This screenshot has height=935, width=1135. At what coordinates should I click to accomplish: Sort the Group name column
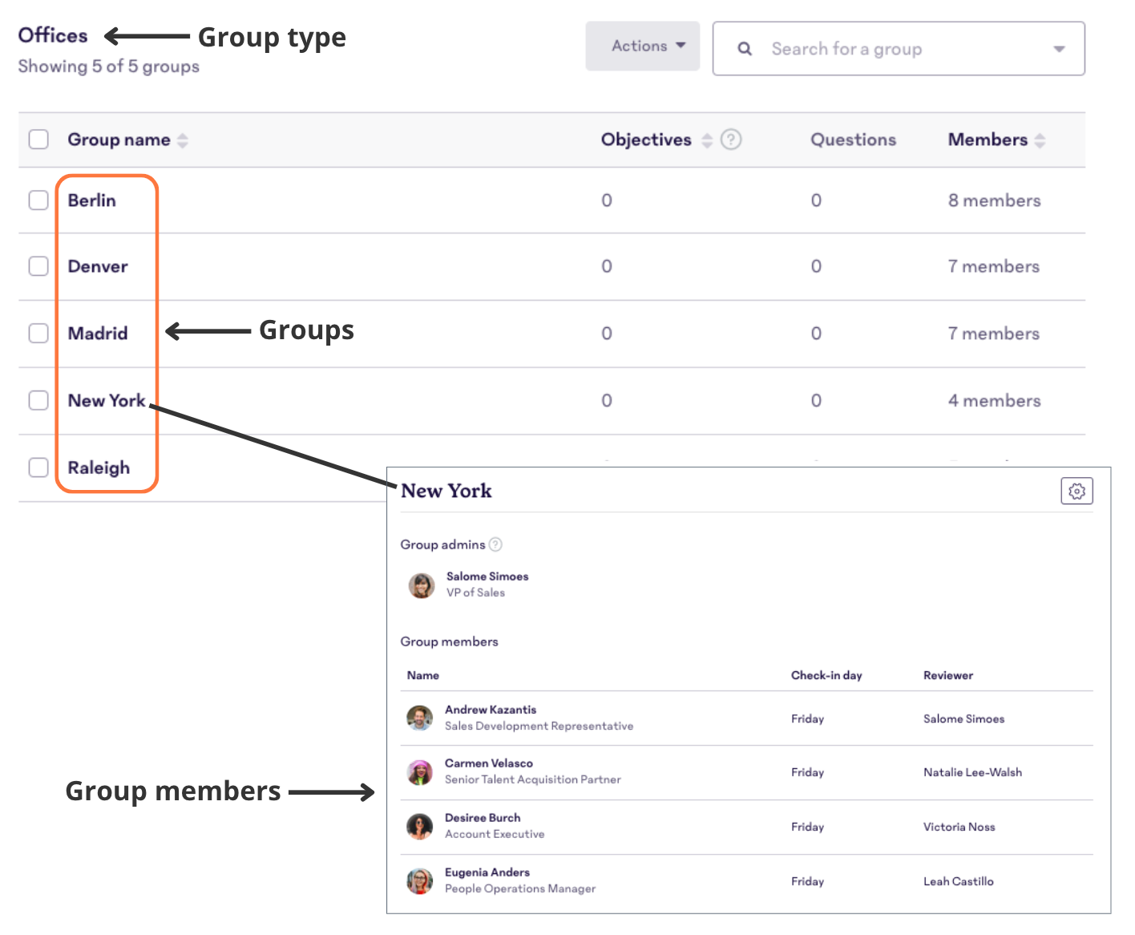point(184,140)
